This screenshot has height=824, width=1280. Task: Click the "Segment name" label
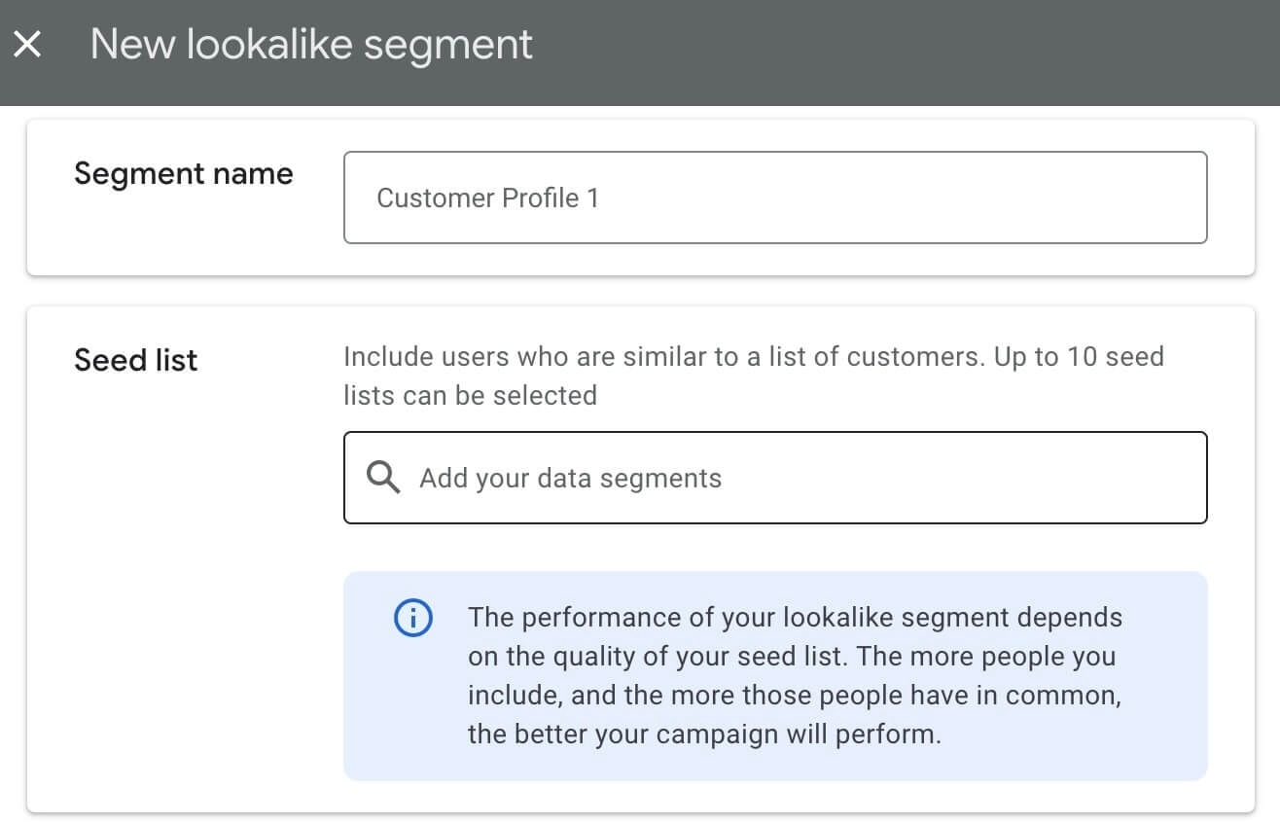[x=183, y=174]
